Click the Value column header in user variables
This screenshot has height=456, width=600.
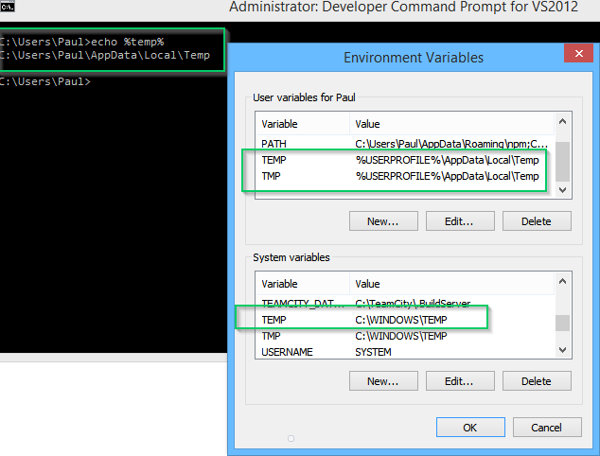tap(452, 124)
